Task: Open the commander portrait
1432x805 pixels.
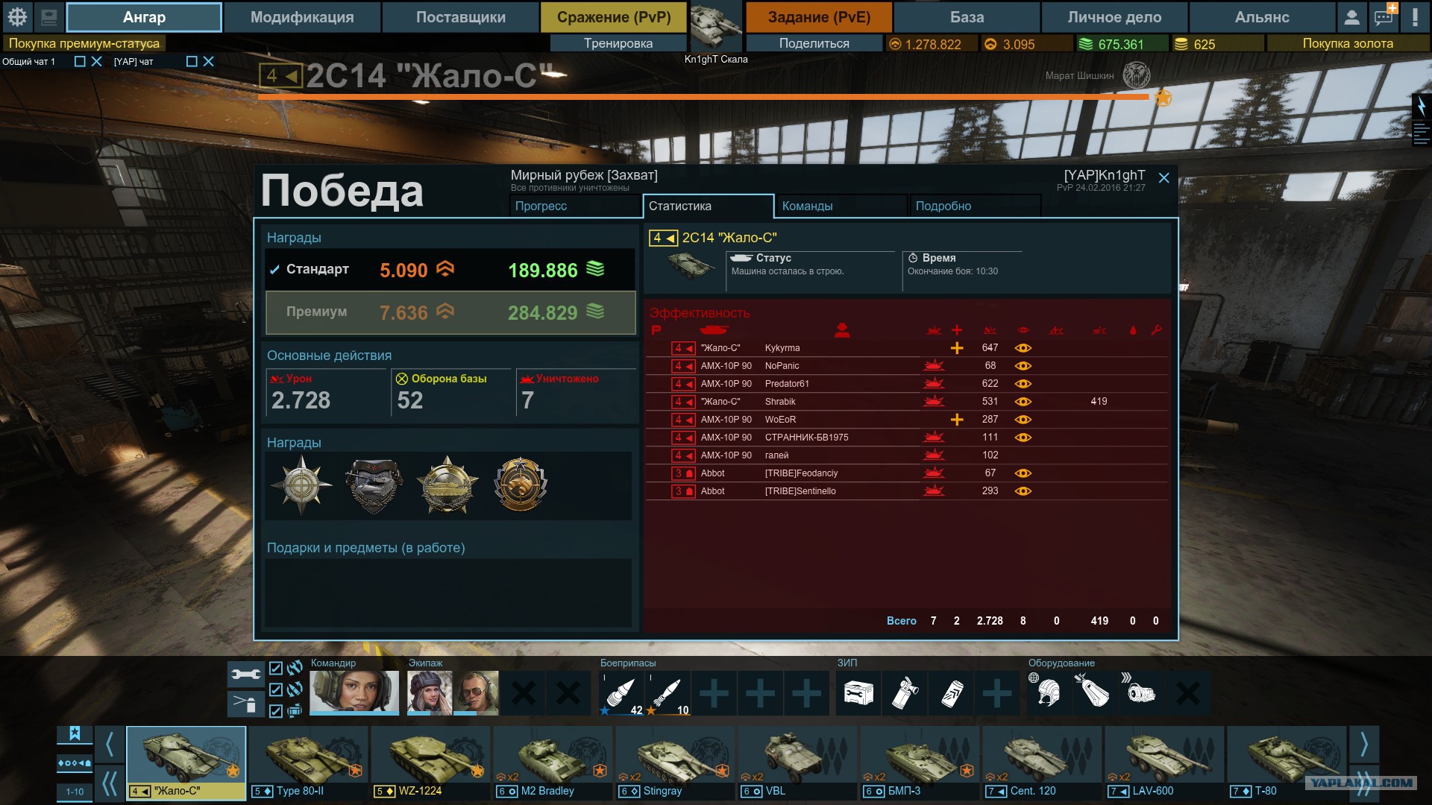Action: [x=354, y=693]
